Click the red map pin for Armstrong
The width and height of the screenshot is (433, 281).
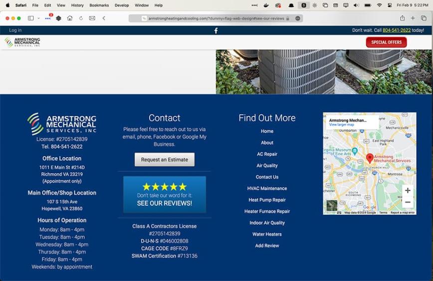(x=370, y=158)
